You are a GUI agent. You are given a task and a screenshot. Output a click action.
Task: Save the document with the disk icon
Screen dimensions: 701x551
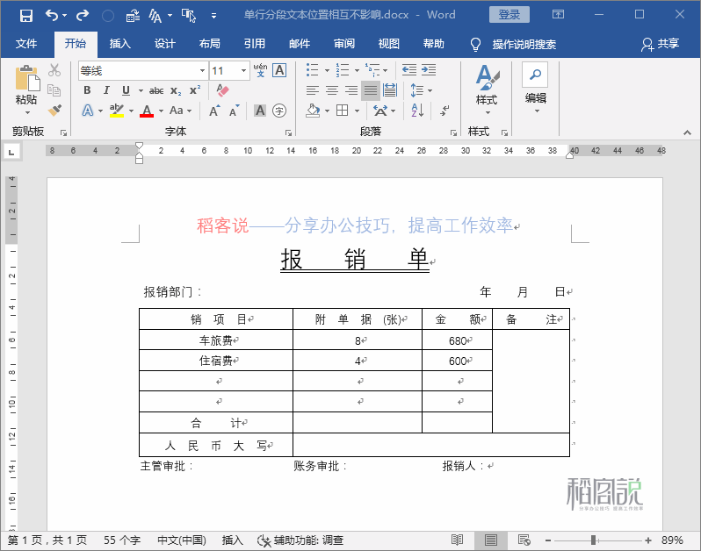pyautogui.click(x=26, y=16)
